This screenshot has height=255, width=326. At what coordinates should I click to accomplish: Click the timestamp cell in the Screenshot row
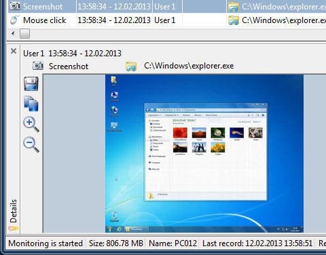[x=114, y=6]
